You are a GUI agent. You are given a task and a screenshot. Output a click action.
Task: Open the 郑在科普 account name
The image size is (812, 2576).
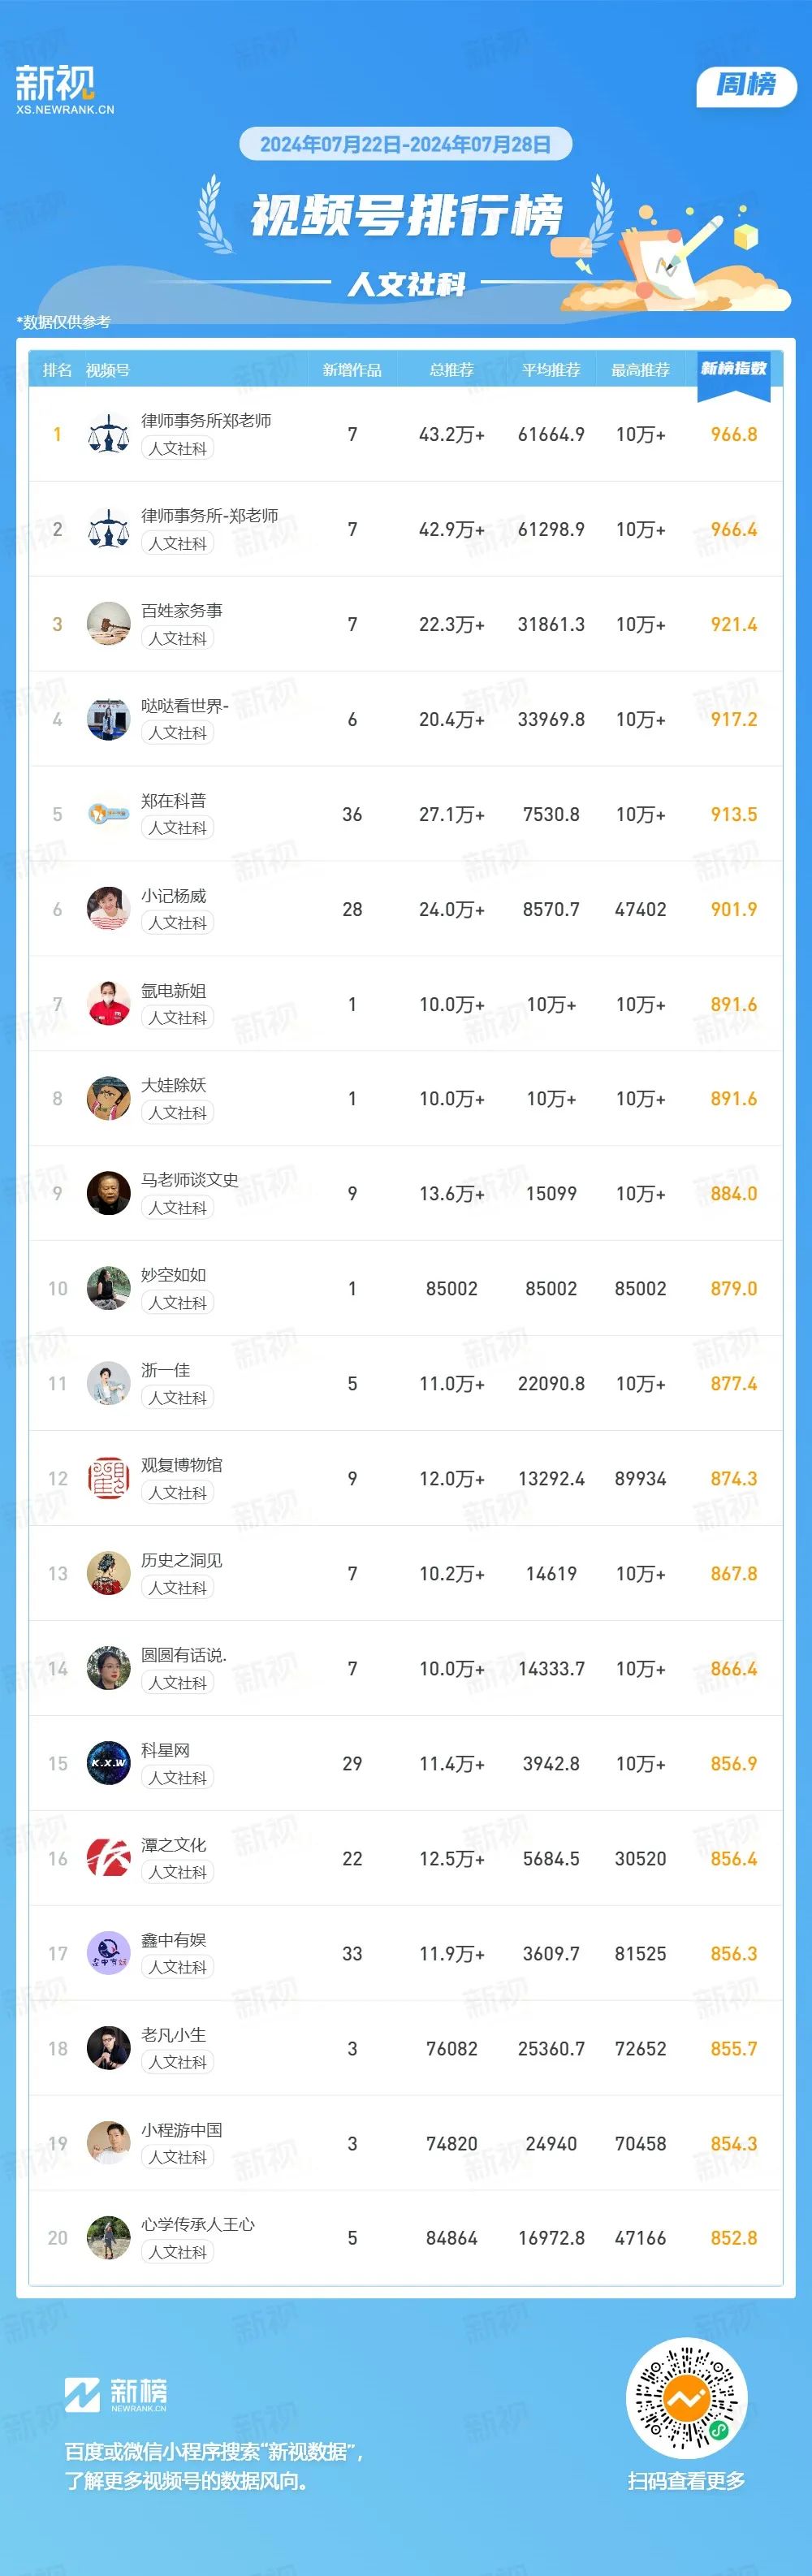point(173,800)
